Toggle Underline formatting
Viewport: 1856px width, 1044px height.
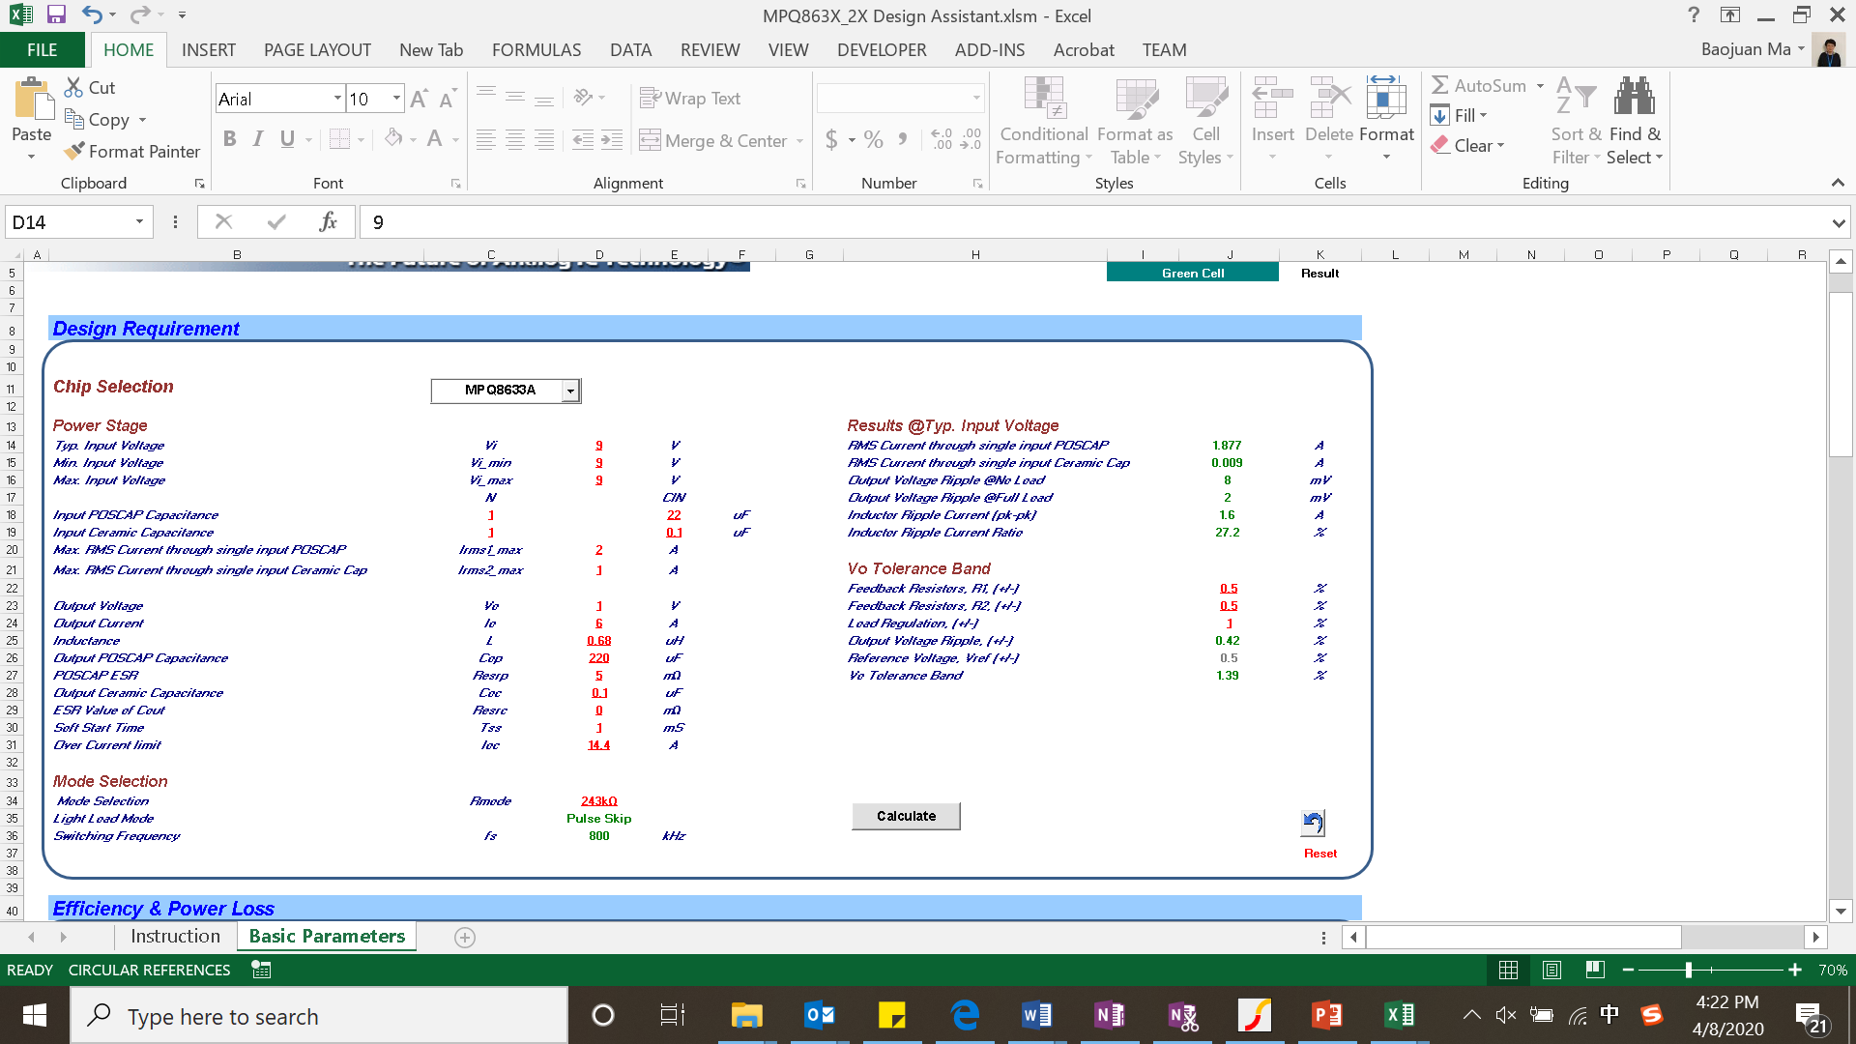point(285,138)
